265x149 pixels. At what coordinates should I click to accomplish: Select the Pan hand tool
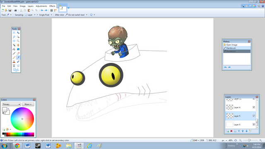(18, 45)
